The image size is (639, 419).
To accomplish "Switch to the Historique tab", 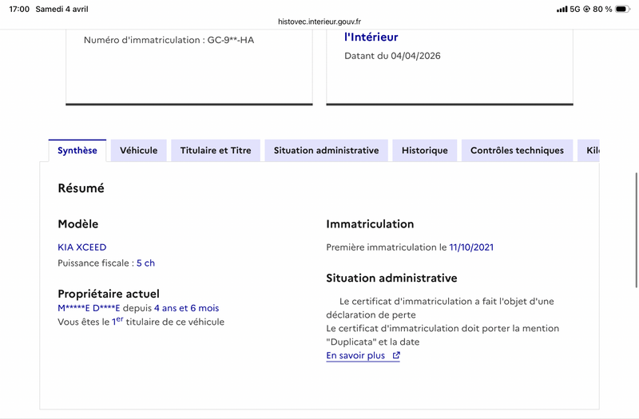I will click(x=425, y=150).
